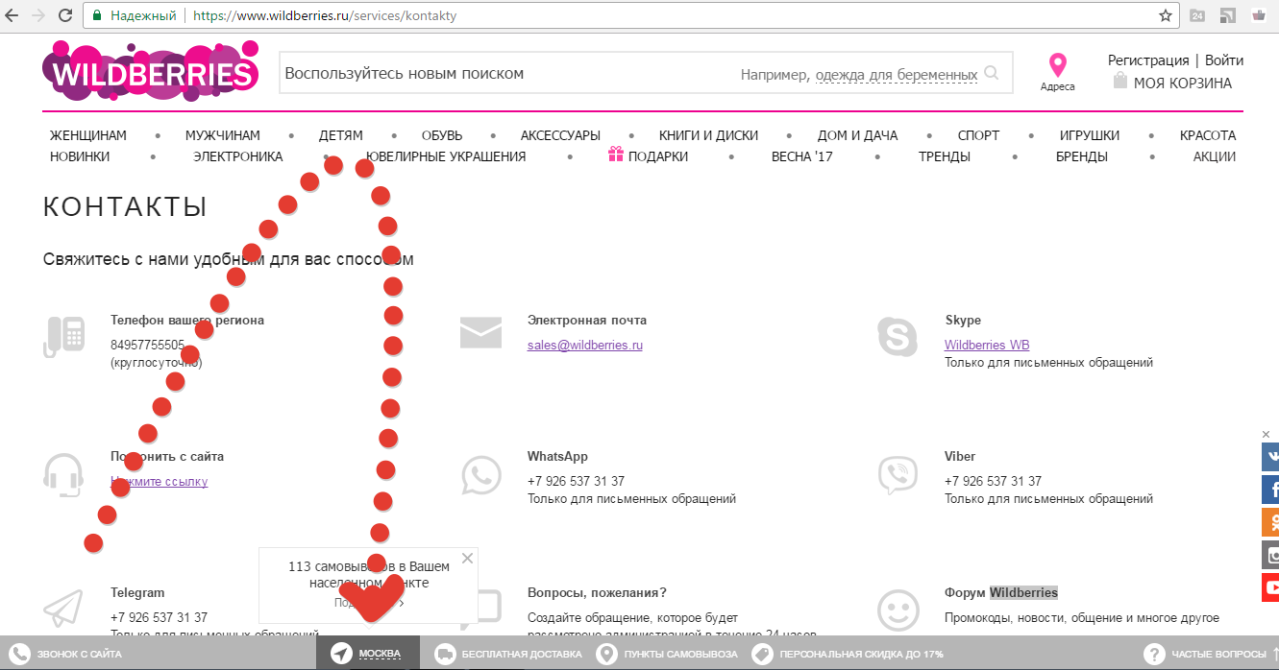Image resolution: width=1279 pixels, height=670 pixels.
Task: Click the WhatsApp icon
Action: pyautogui.click(x=480, y=474)
